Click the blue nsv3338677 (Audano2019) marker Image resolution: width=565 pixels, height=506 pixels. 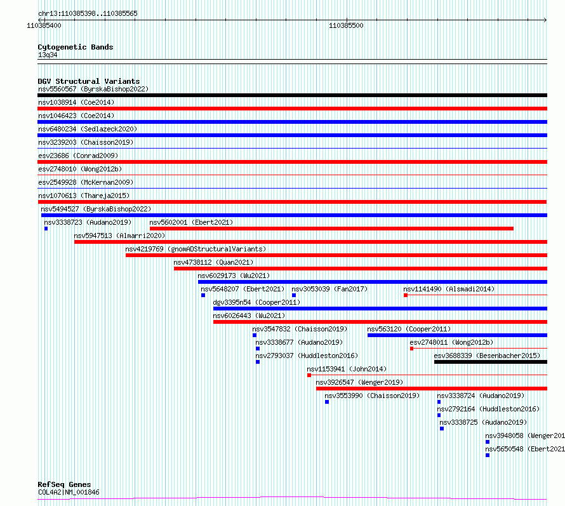[258, 349]
